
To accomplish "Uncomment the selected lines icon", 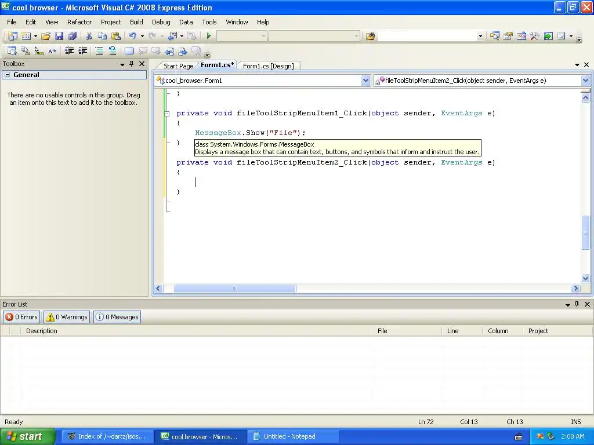I will coord(113,51).
